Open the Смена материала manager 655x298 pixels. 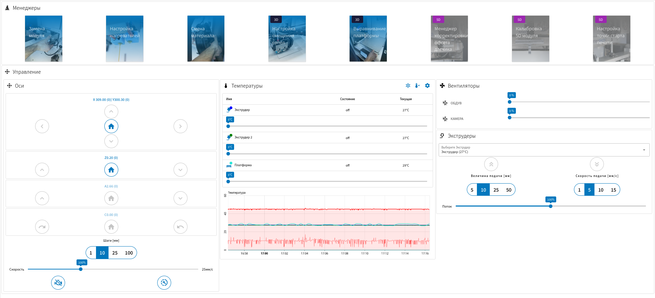pos(206,39)
